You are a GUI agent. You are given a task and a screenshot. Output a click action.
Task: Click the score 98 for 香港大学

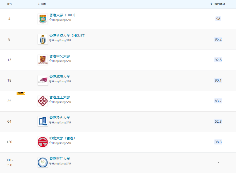point(218,19)
